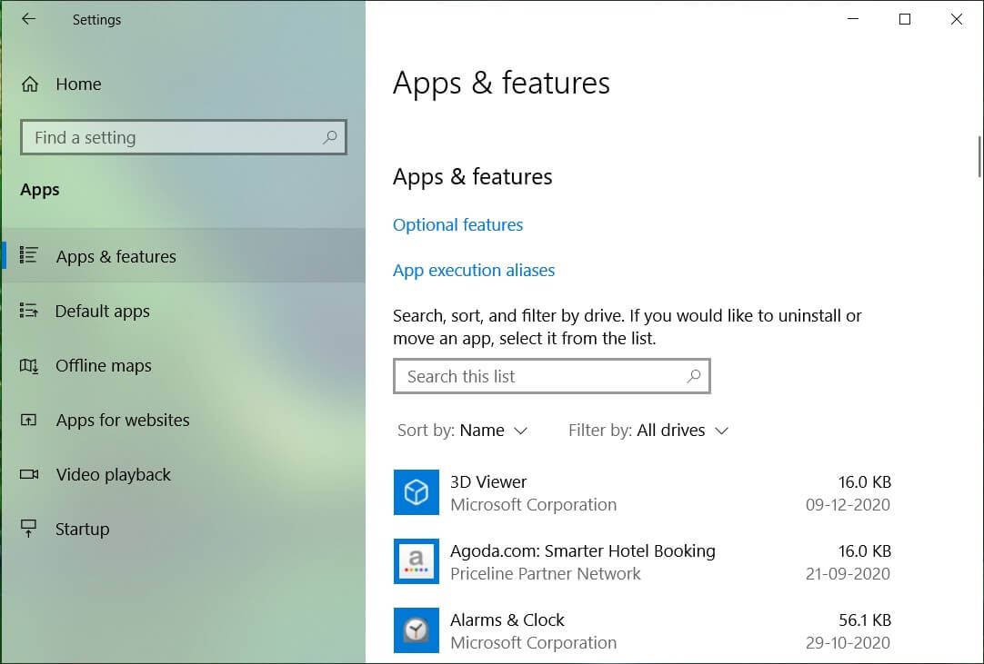Click the Default apps sidebar icon

pyautogui.click(x=29, y=311)
